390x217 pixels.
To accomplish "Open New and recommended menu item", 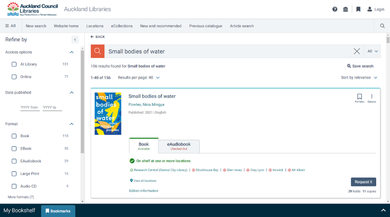I will pyautogui.click(x=161, y=26).
